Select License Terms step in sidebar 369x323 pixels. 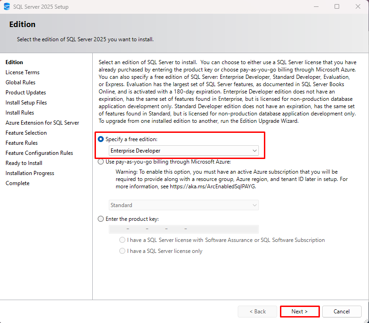point(22,72)
